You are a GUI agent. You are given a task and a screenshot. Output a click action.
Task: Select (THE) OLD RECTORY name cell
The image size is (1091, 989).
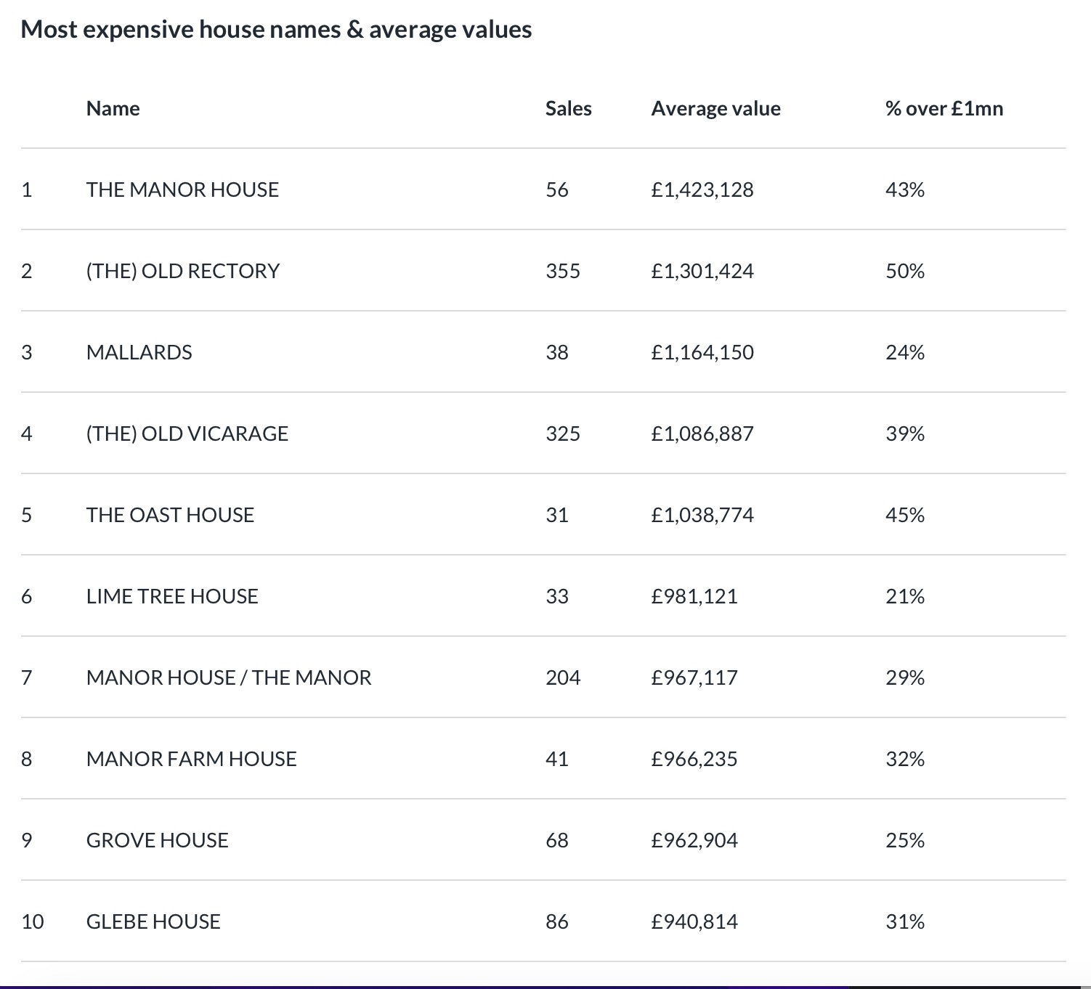point(182,271)
